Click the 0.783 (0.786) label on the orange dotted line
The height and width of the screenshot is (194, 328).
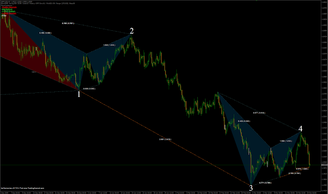[295, 173]
